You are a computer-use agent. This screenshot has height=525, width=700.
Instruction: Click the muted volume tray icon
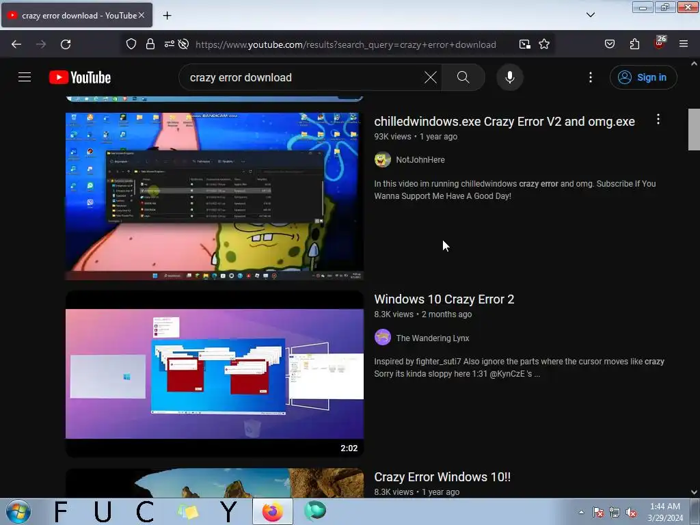point(631,512)
